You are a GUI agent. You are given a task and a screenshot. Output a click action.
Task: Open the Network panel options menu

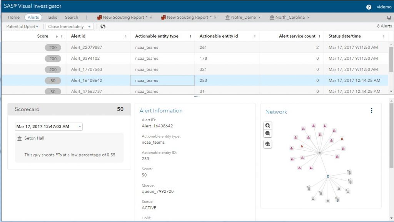tap(371, 111)
